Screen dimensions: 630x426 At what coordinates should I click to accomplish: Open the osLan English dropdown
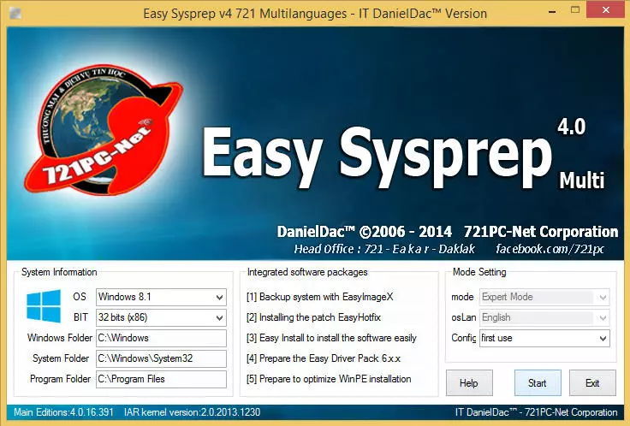click(x=544, y=317)
